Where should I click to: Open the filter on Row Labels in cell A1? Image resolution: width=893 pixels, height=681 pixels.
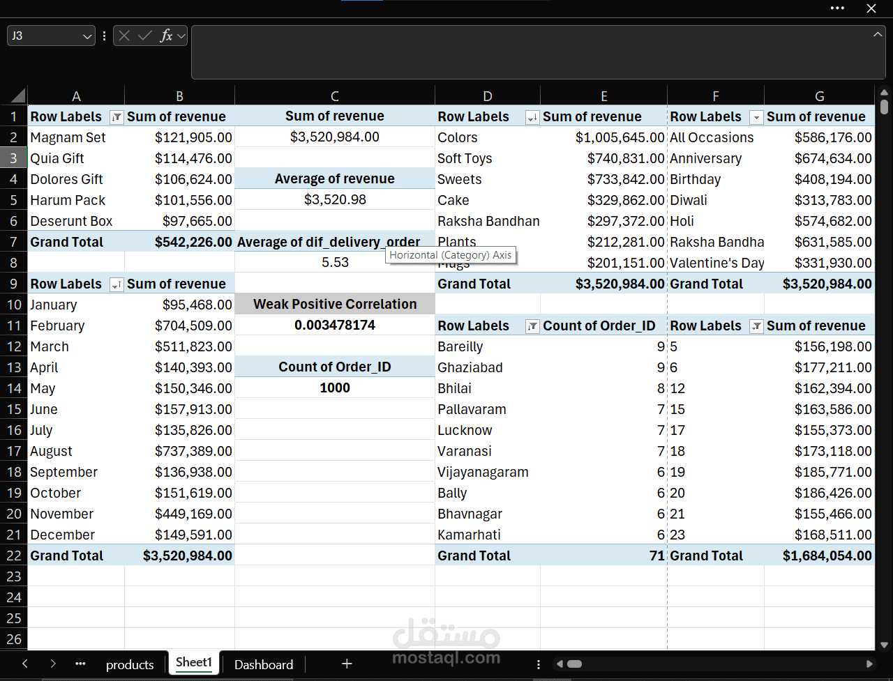pyautogui.click(x=117, y=117)
